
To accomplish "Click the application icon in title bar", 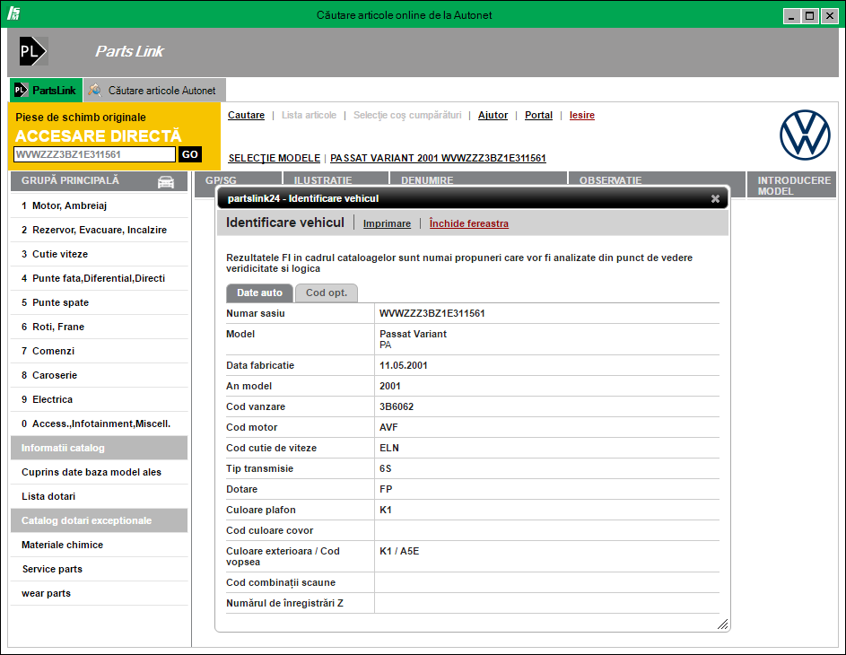I will (13, 13).
